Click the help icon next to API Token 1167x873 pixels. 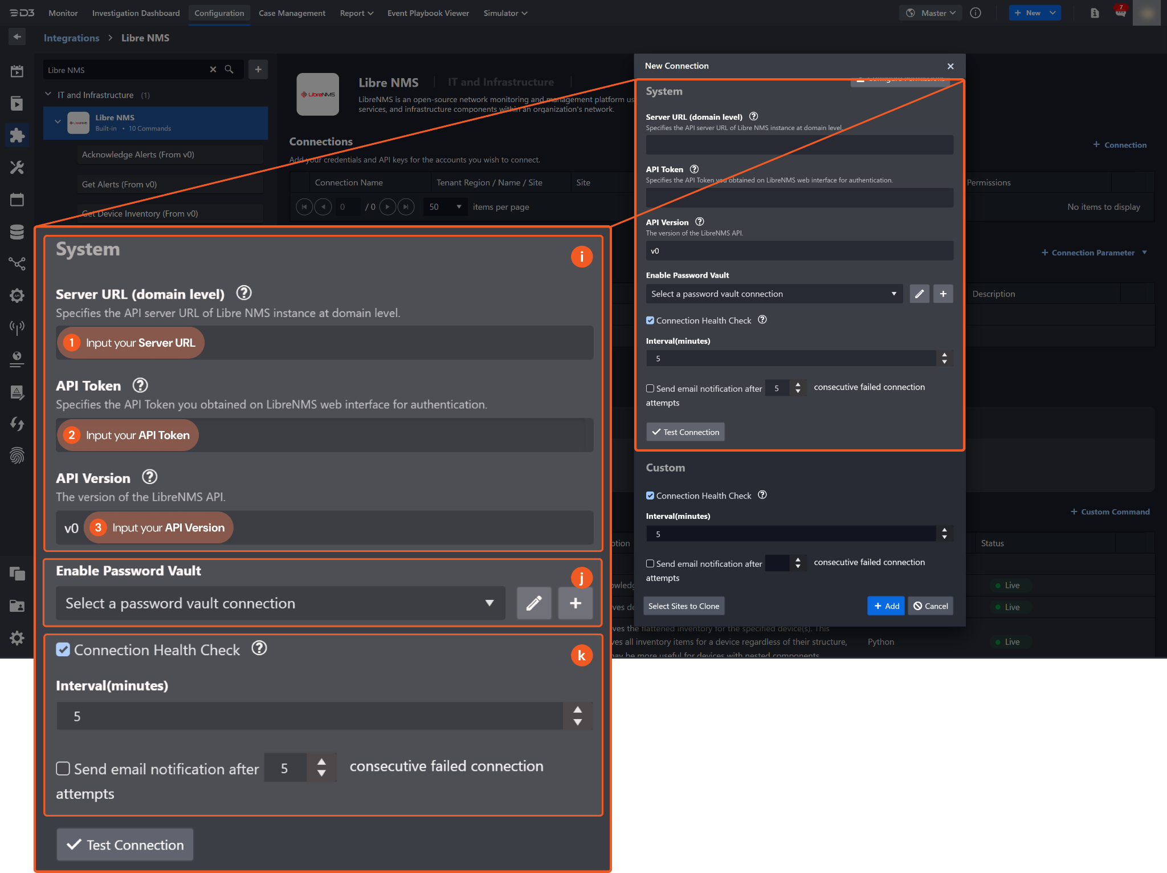click(x=694, y=169)
